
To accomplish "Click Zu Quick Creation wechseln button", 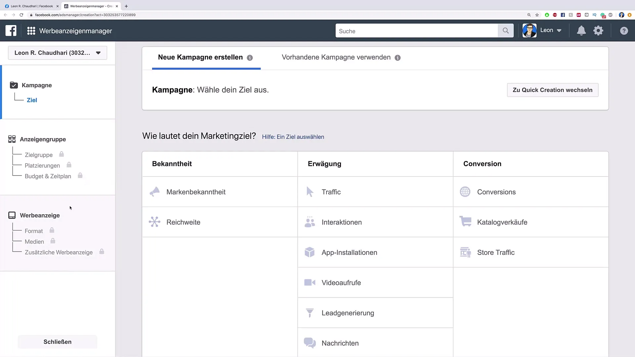I will point(553,90).
